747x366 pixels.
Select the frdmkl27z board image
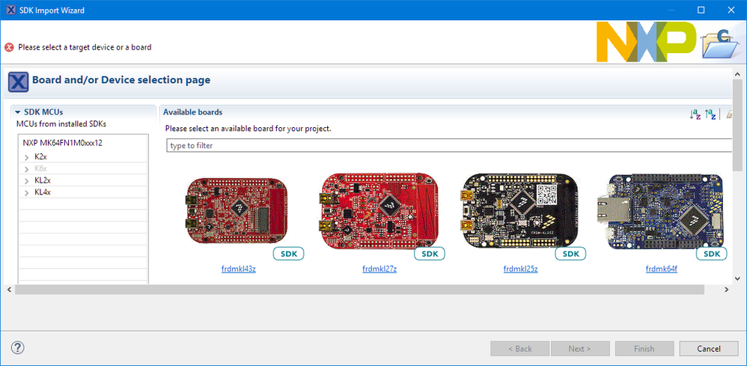pyautogui.click(x=379, y=210)
